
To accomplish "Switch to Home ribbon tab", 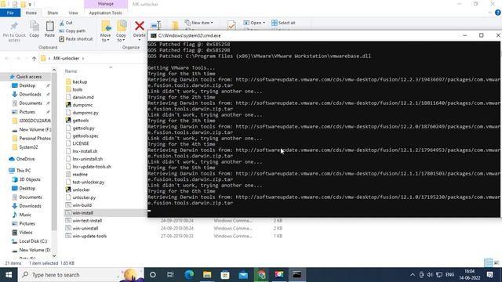I will 31,13.
